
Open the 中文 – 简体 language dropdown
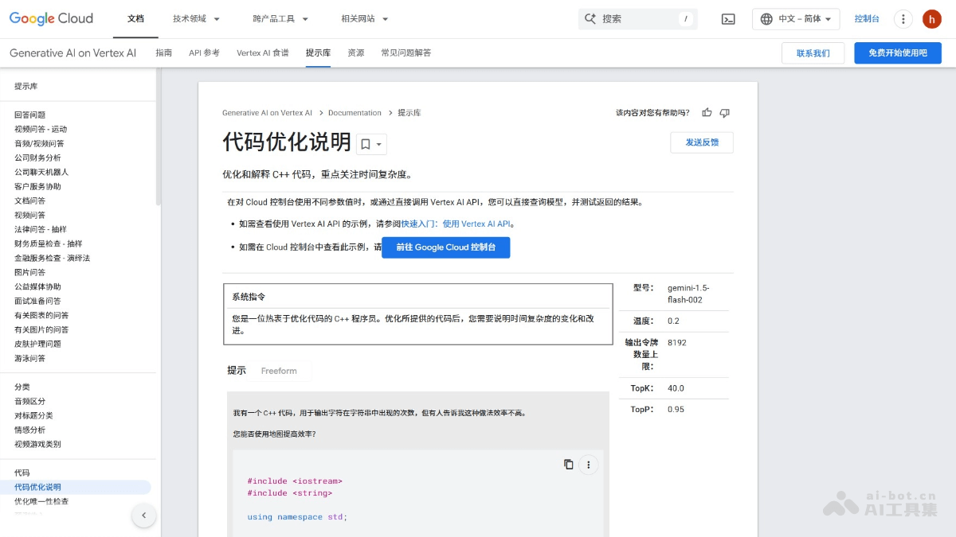796,18
